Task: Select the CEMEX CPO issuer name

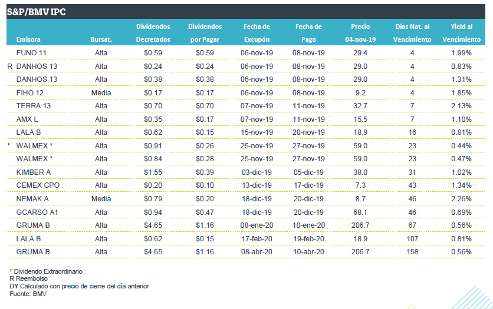Action: [x=38, y=185]
